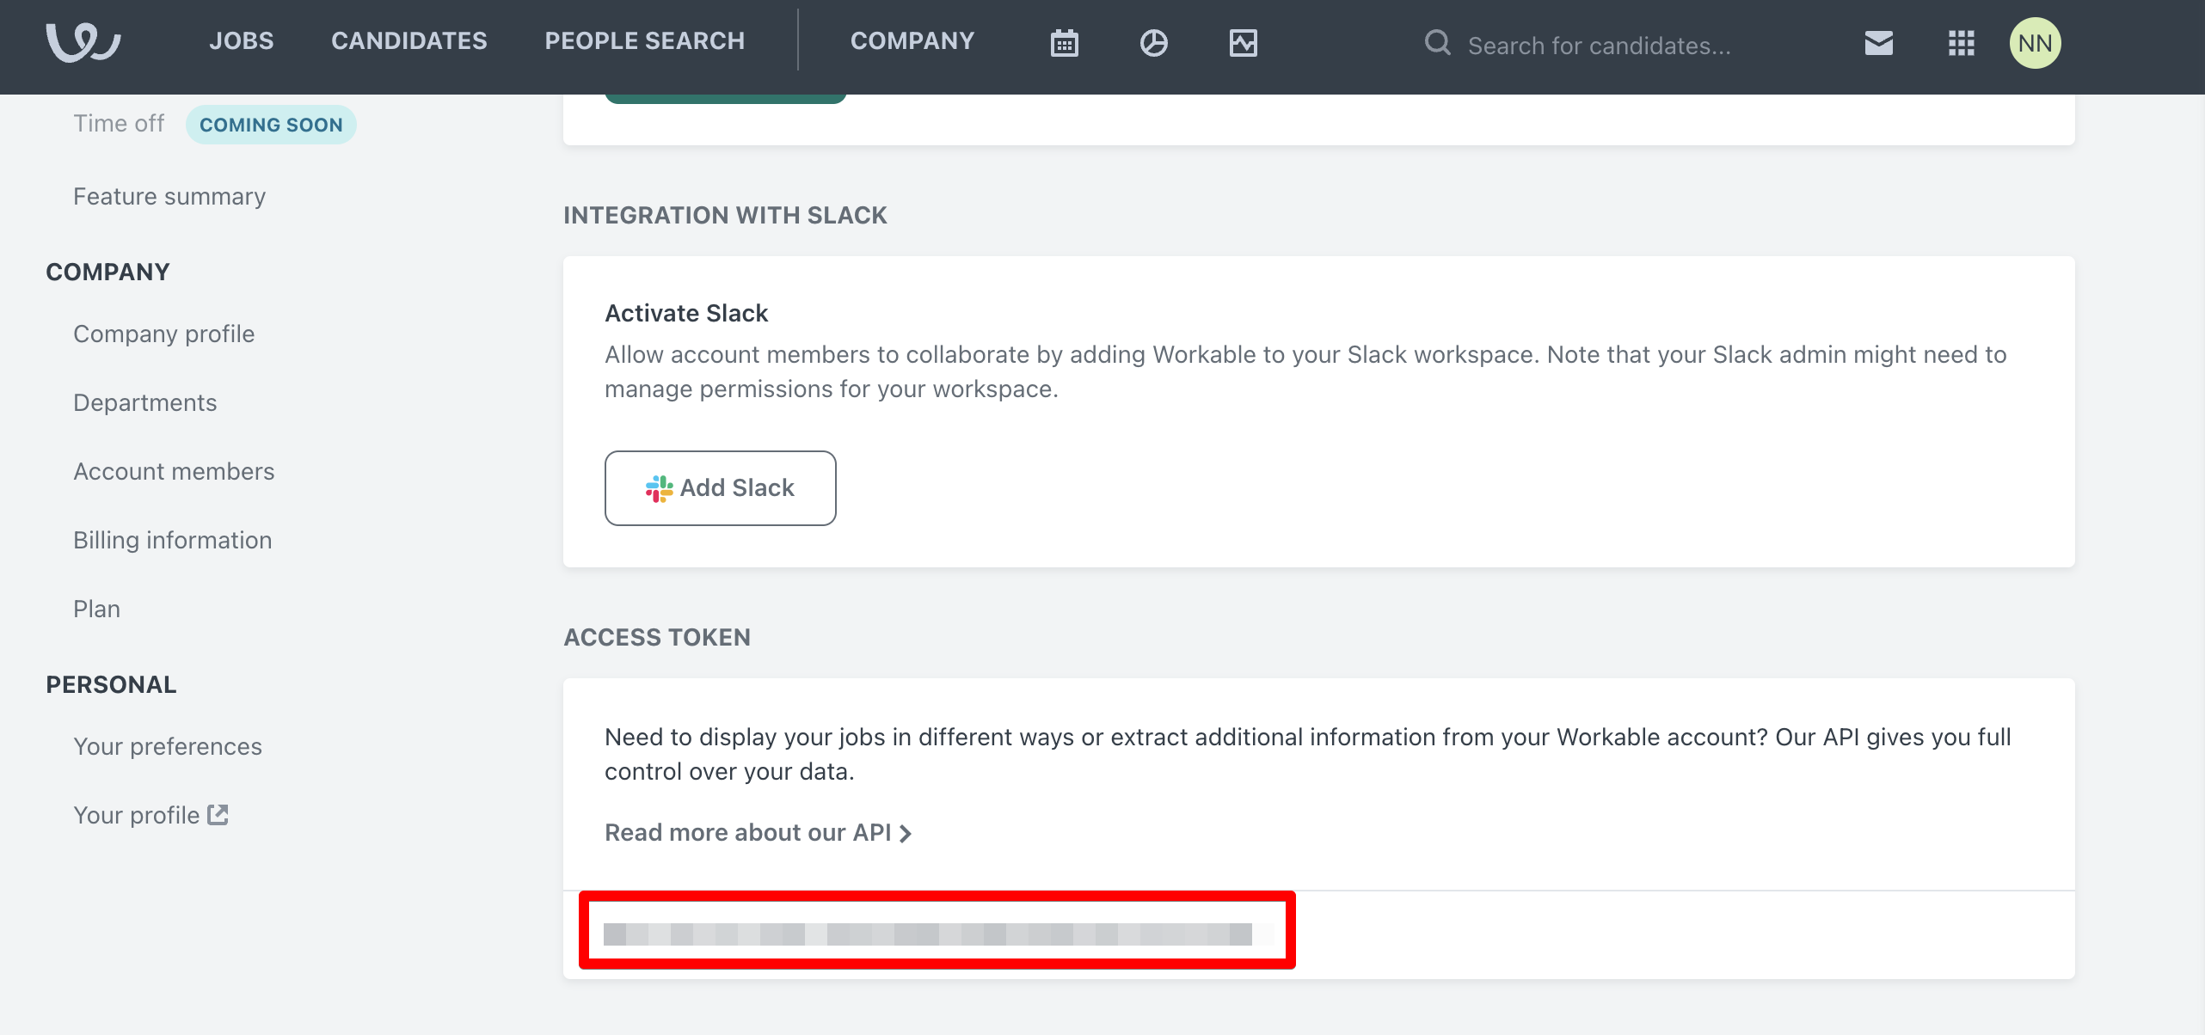Open the apps grid icon
Viewport: 2205px width, 1035px height.
1961,42
